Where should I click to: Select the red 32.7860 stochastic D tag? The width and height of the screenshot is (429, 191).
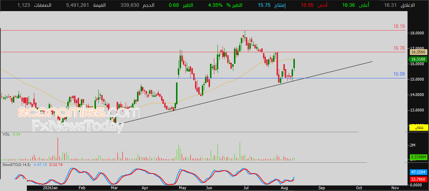click(418, 179)
